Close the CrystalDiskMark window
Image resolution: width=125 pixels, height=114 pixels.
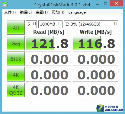pyautogui.click(x=117, y=3)
